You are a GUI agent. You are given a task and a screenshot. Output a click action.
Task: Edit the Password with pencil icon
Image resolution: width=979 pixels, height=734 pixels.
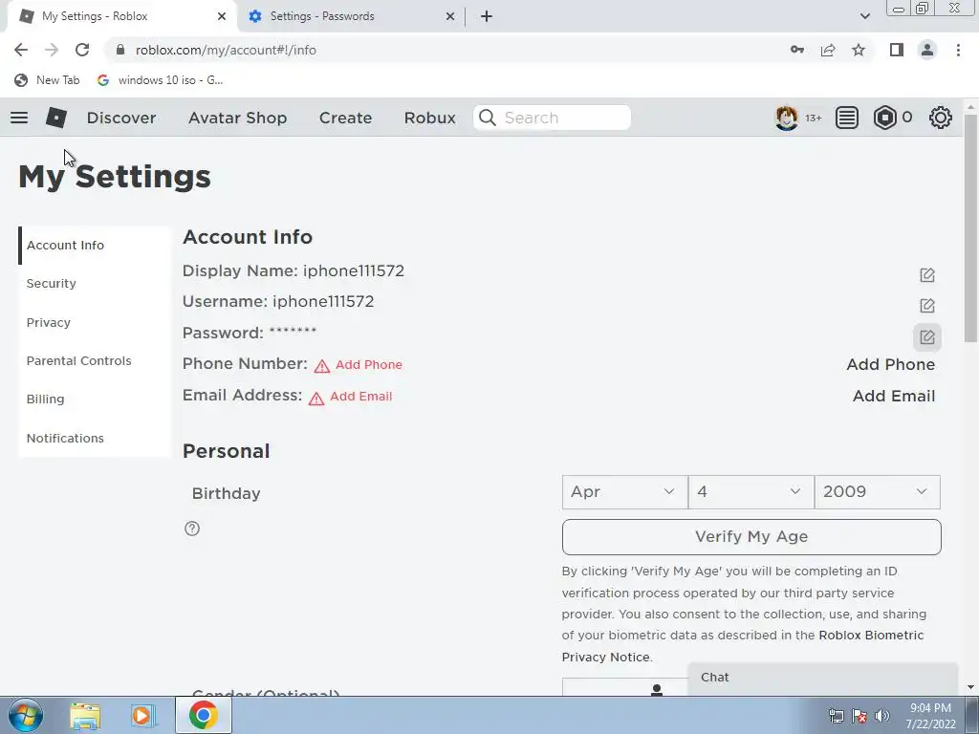click(x=927, y=337)
